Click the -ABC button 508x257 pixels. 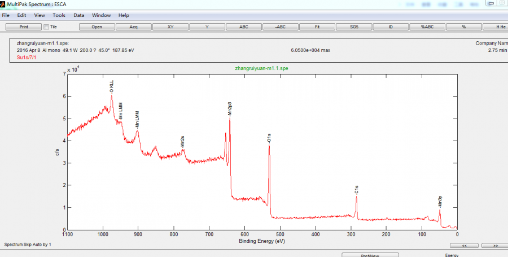coord(280,27)
